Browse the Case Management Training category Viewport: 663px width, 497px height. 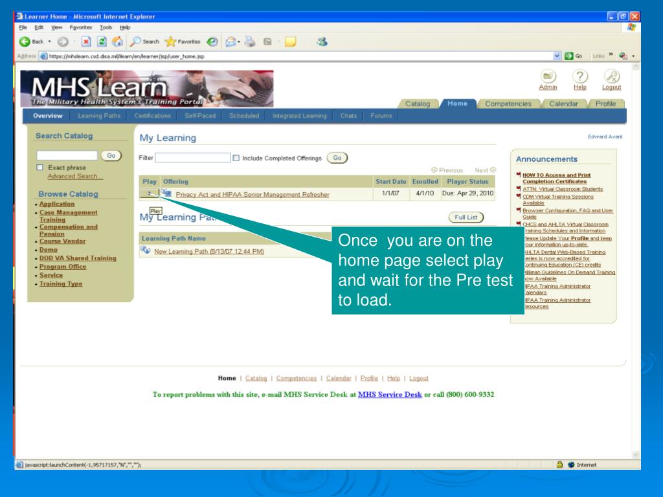click(x=68, y=216)
